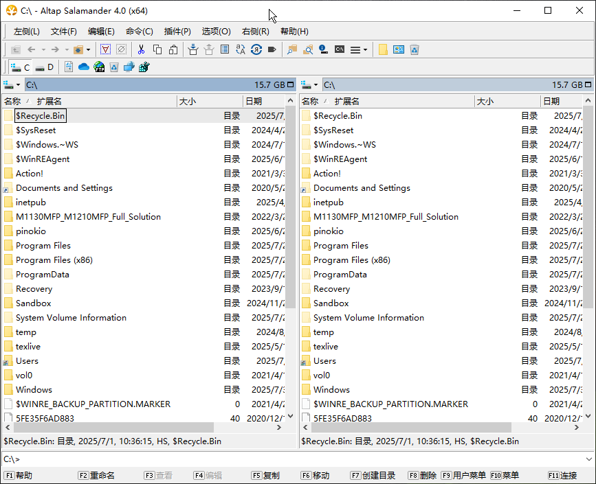This screenshot has width=596, height=484.
Task: Open left panel drive dropdown
Action: point(12,85)
